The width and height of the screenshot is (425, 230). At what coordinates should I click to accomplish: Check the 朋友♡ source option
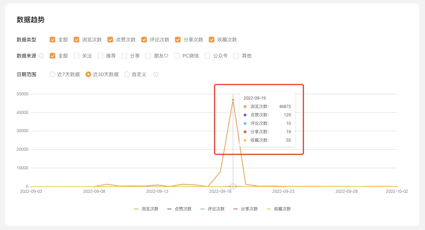[x=148, y=56]
